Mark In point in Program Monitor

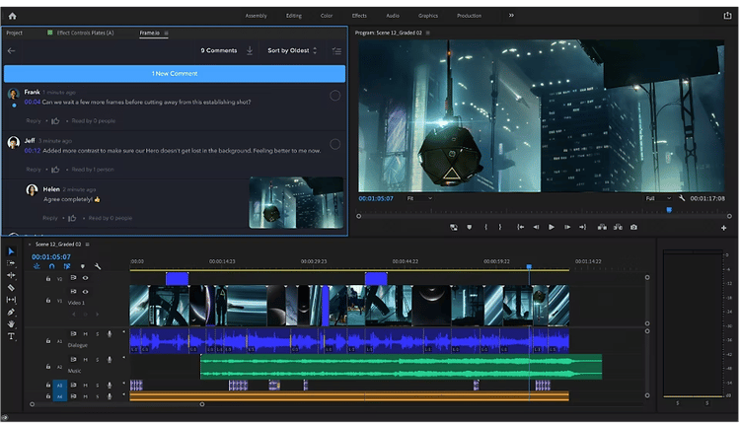tap(485, 228)
